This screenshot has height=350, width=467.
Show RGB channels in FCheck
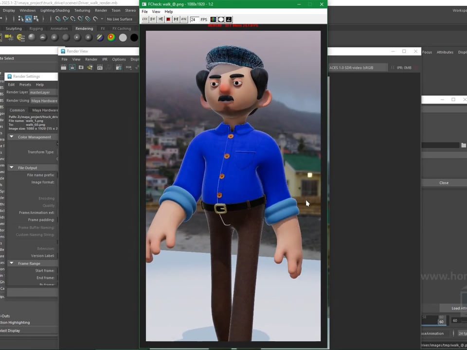213,19
